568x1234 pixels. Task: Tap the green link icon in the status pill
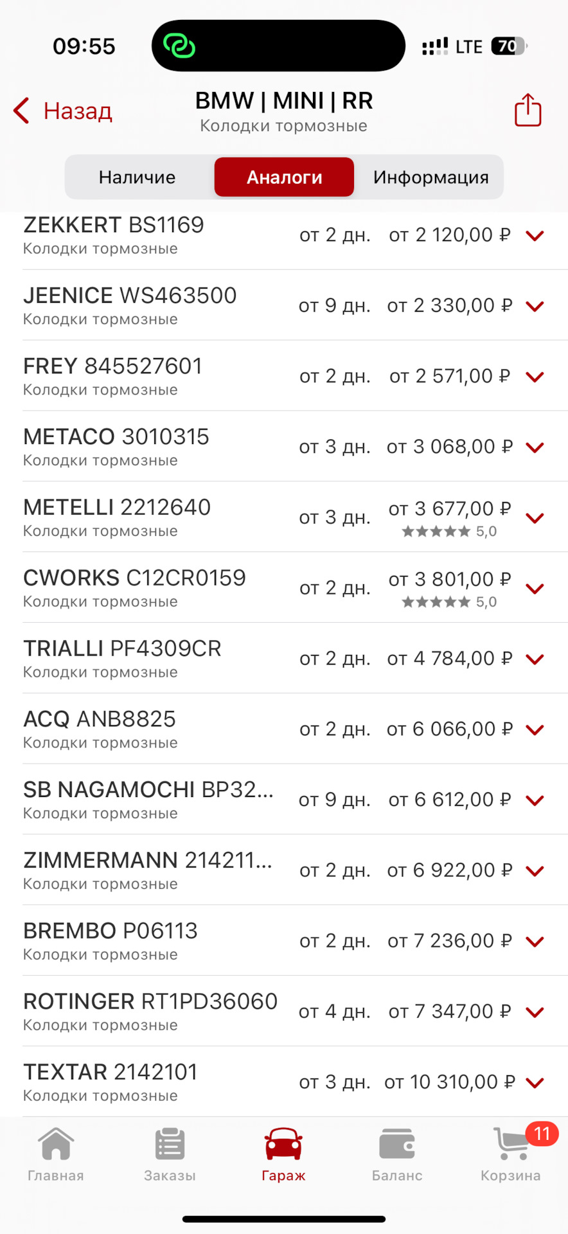click(x=179, y=46)
